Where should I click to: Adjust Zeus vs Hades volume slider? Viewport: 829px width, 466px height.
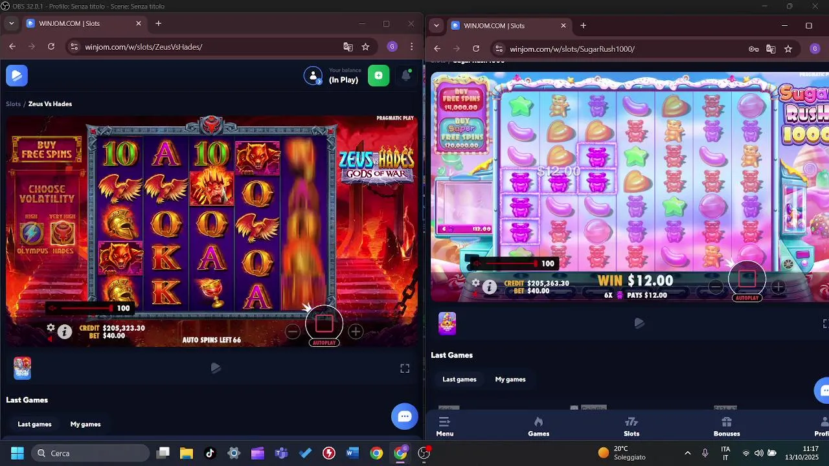(86, 308)
